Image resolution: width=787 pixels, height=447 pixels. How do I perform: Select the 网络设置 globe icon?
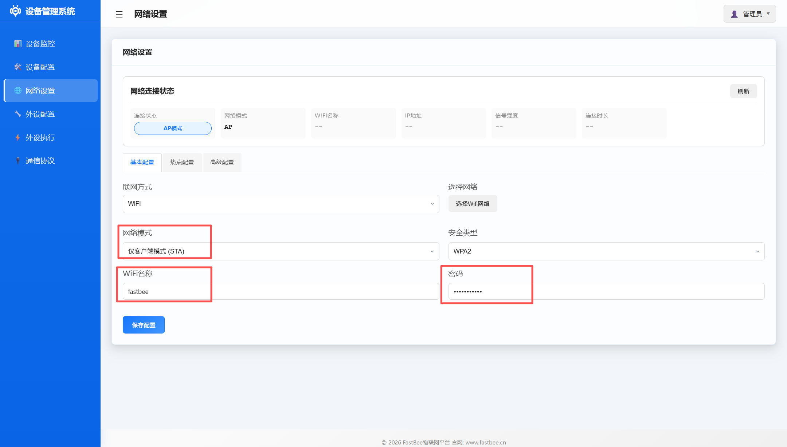pos(18,91)
